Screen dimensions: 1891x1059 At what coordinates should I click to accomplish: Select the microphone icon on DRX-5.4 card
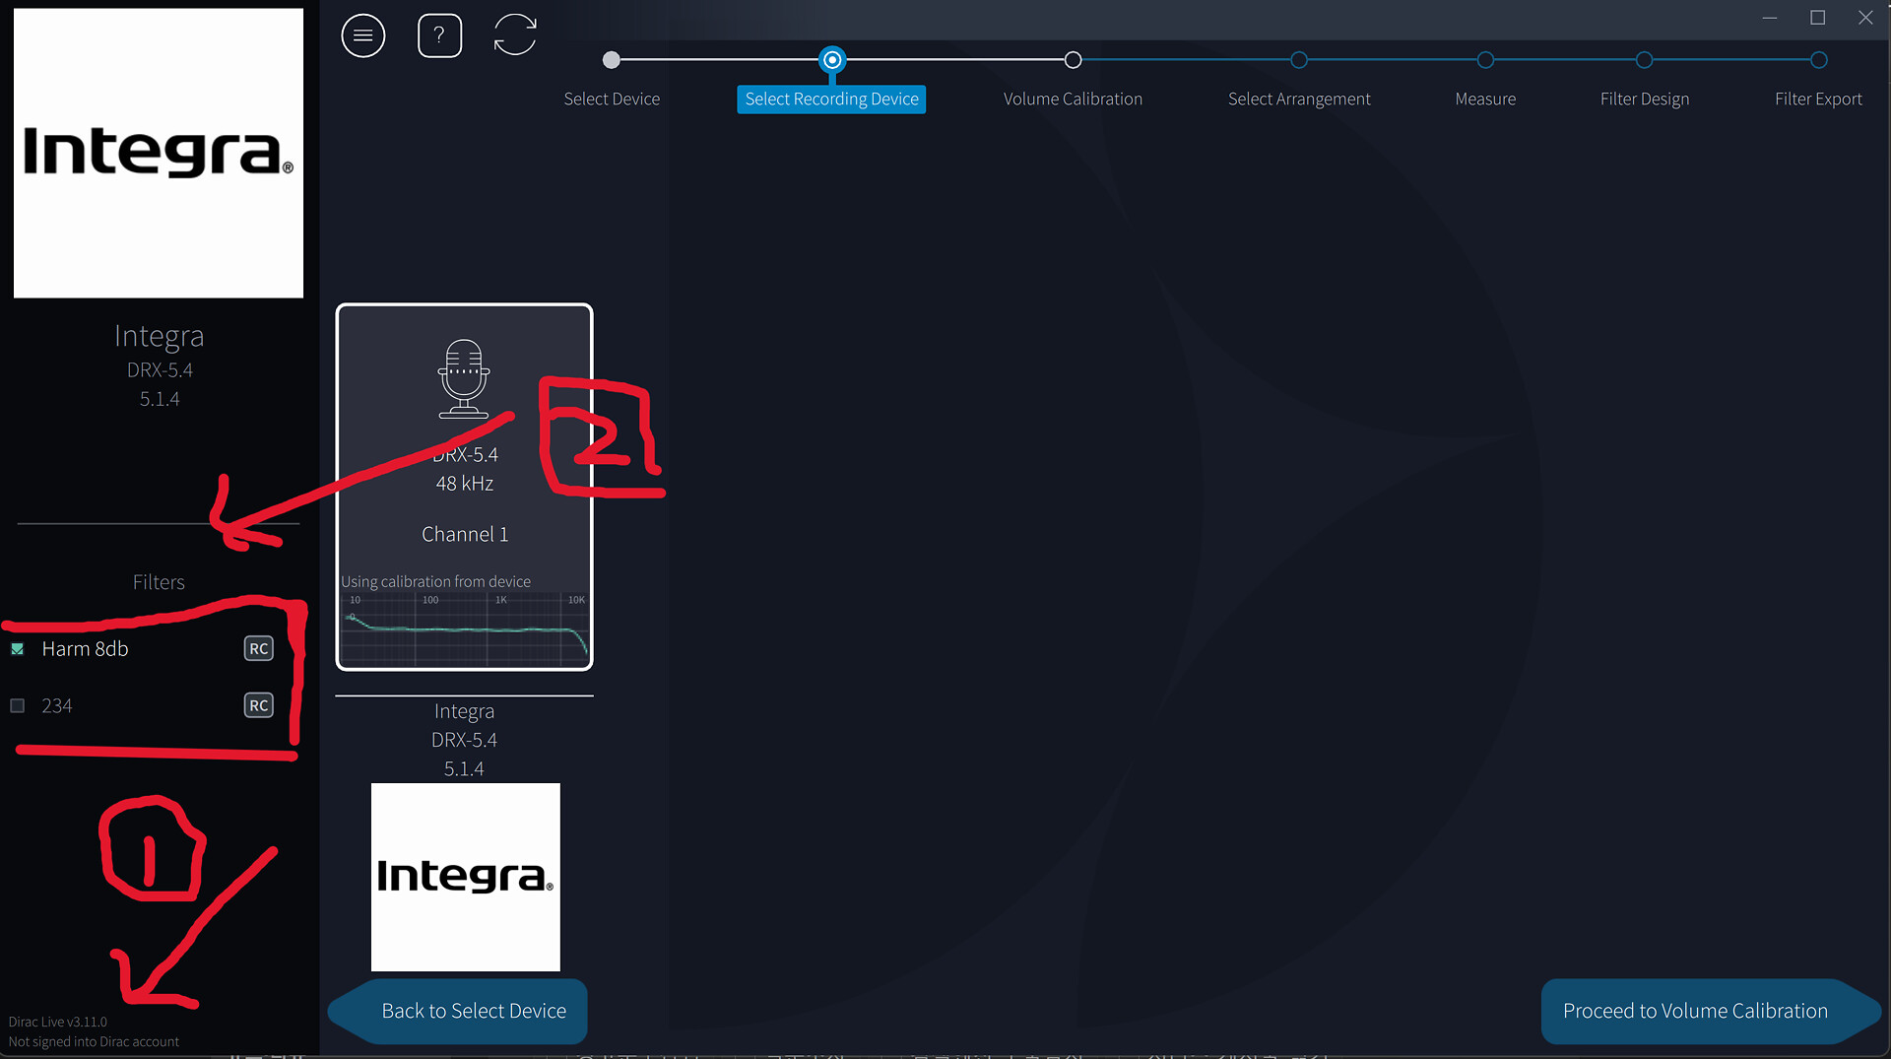click(464, 379)
